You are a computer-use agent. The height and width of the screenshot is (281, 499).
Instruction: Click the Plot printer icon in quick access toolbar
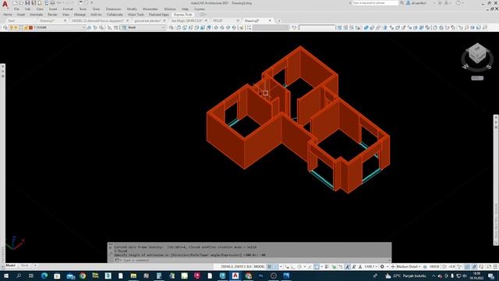(x=52, y=3)
